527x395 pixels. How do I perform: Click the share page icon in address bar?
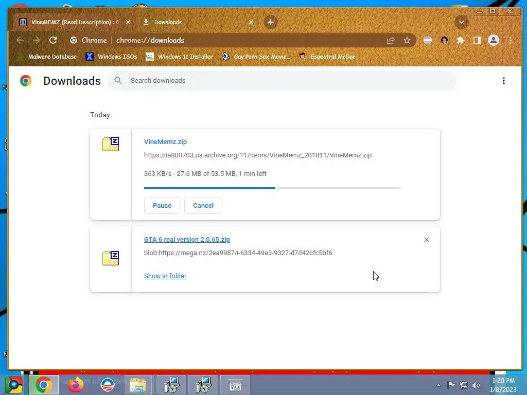tap(391, 40)
